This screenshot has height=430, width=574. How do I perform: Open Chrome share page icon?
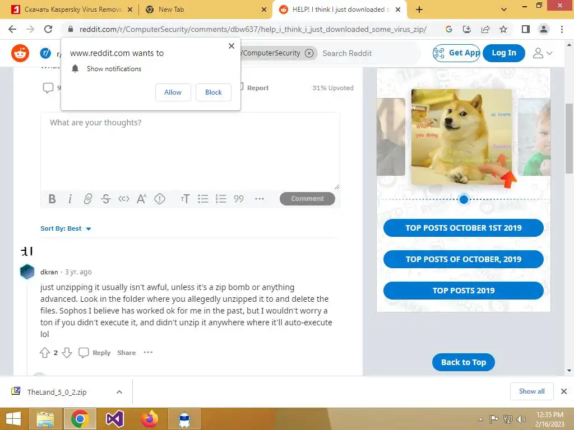[x=485, y=29]
